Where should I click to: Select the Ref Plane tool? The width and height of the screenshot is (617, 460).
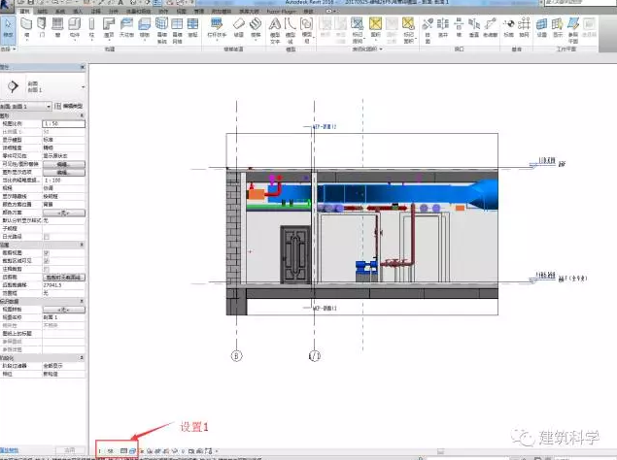tap(573, 30)
